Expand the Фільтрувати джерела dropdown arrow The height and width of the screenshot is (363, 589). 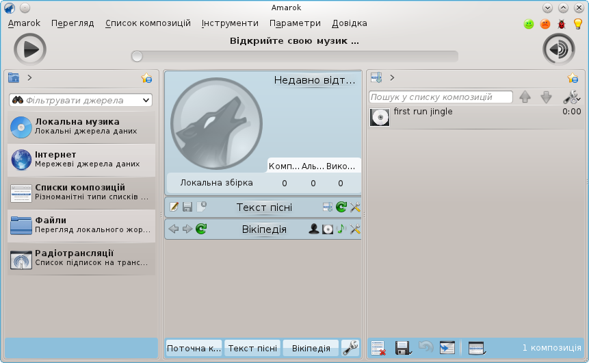[x=146, y=100]
